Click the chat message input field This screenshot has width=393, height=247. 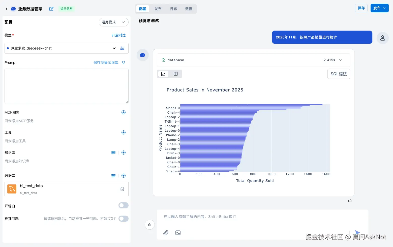tap(263, 217)
